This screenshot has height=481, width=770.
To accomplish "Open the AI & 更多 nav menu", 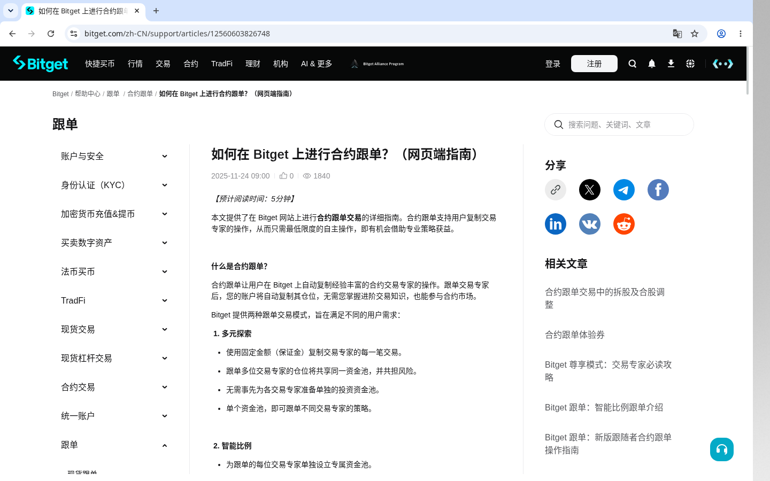I will click(317, 64).
